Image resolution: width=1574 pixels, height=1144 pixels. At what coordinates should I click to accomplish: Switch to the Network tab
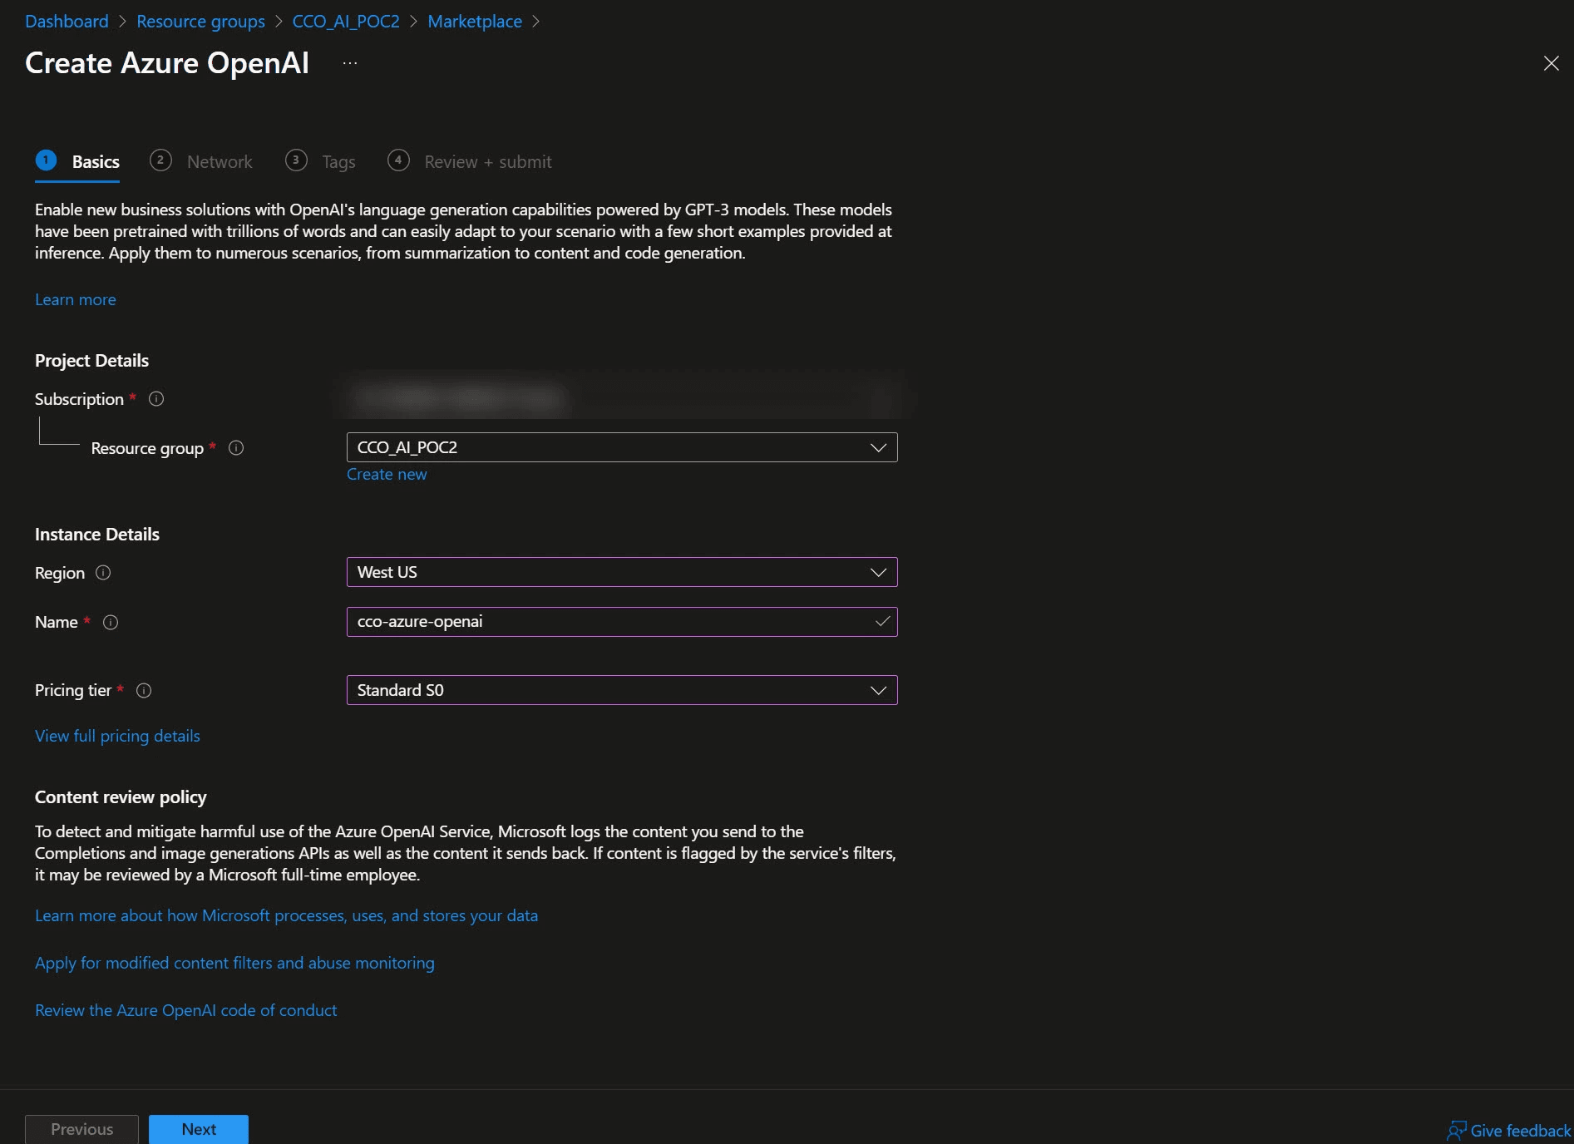(219, 161)
